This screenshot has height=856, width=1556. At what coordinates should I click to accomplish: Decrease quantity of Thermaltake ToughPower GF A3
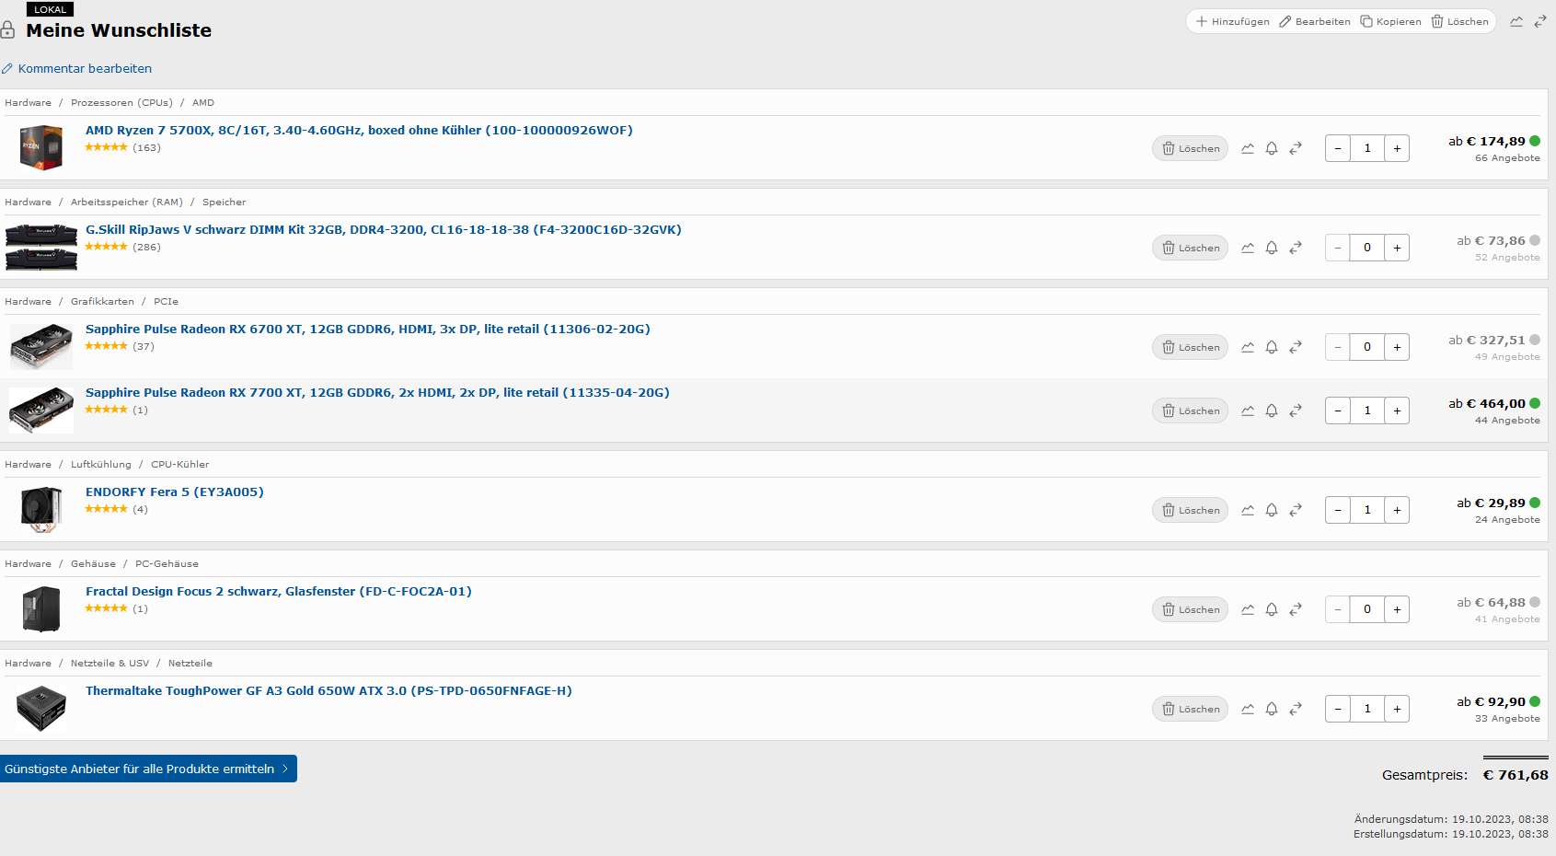(1338, 709)
